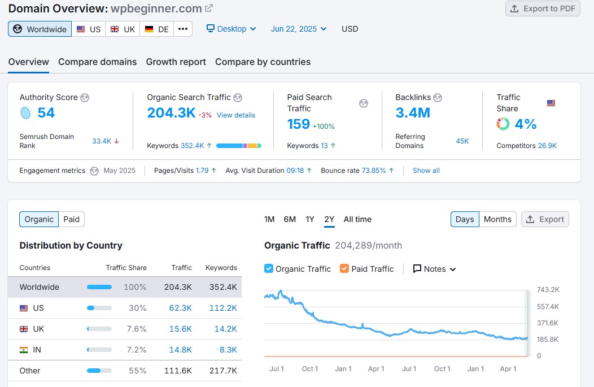Open the Desktop device dropdown
This screenshot has width=594, height=387.
(x=232, y=29)
